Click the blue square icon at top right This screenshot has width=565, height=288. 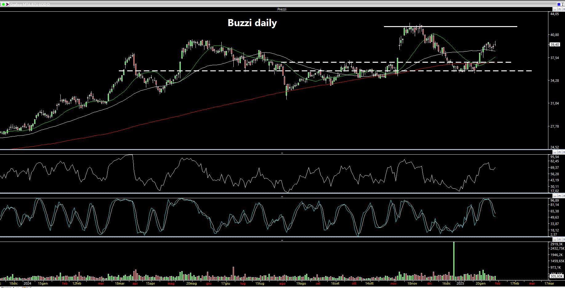pos(559,4)
